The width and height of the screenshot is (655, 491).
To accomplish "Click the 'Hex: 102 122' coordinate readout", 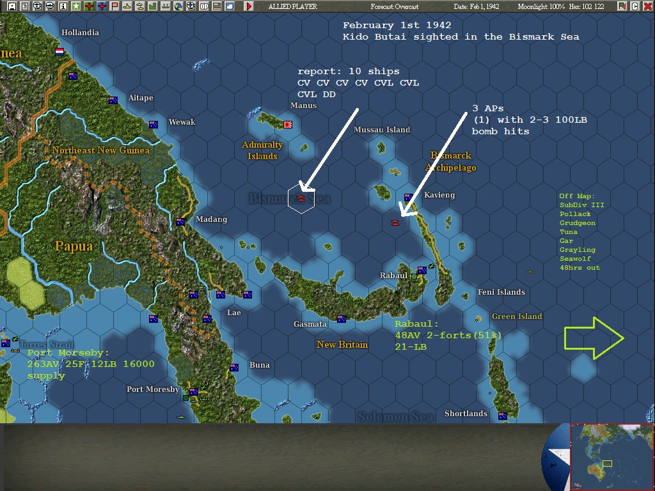I will [586, 6].
